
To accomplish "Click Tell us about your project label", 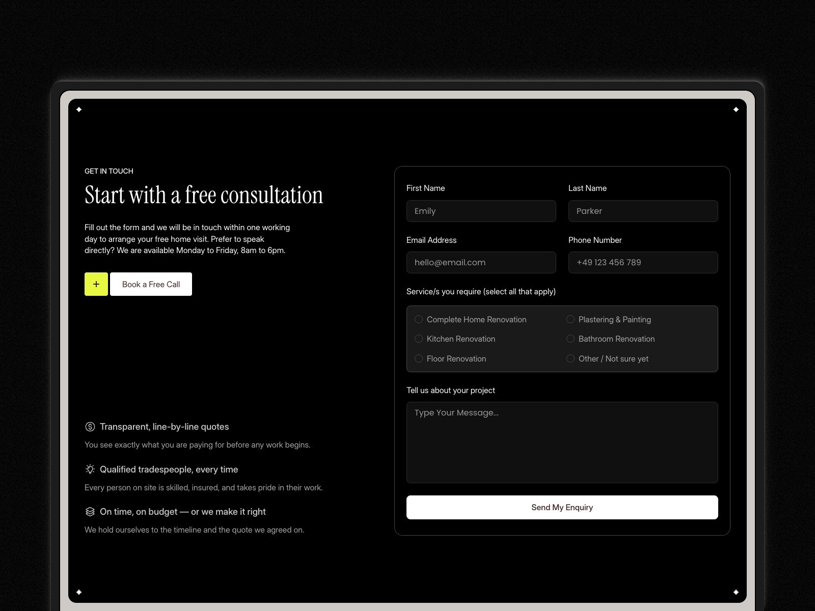I will click(x=451, y=391).
